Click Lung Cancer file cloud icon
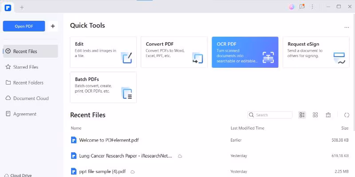This screenshot has height=177, width=355. coord(180,156)
